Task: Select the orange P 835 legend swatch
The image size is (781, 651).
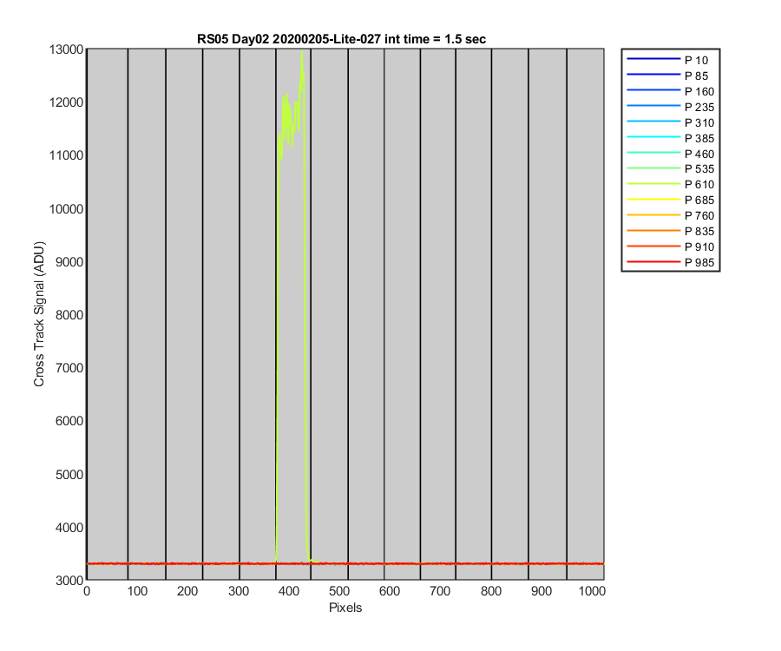Action: tap(653, 231)
